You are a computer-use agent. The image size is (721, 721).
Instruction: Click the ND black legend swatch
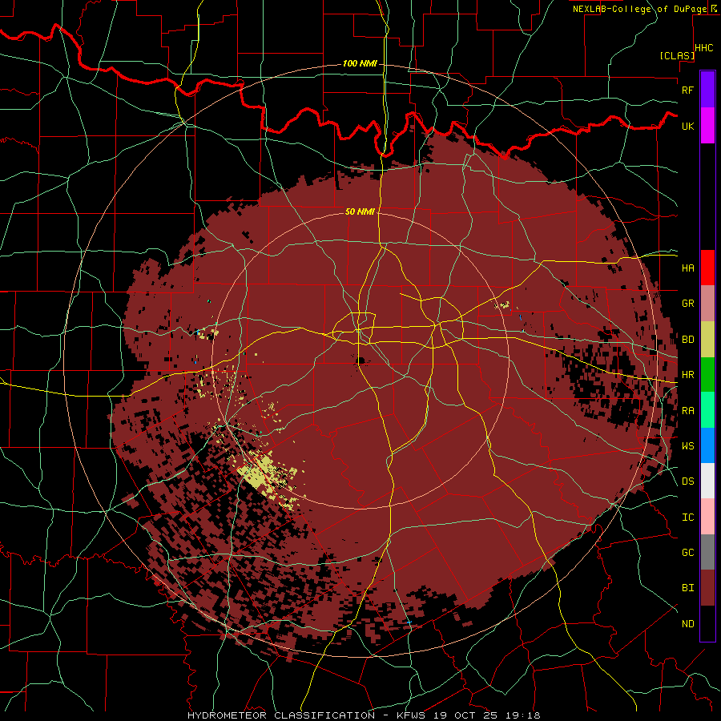[707, 623]
